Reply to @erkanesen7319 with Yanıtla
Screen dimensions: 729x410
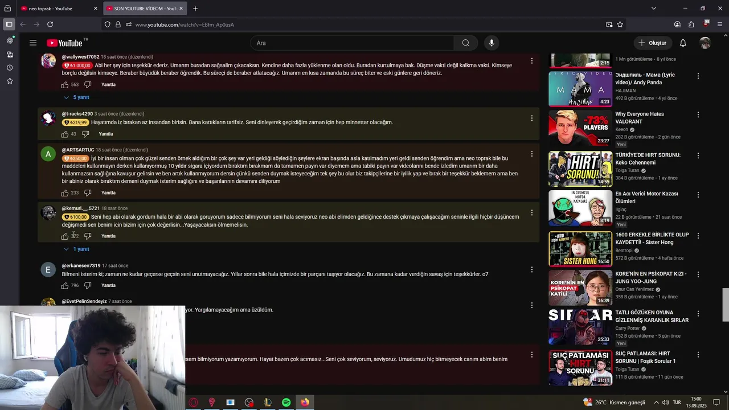pos(108,286)
